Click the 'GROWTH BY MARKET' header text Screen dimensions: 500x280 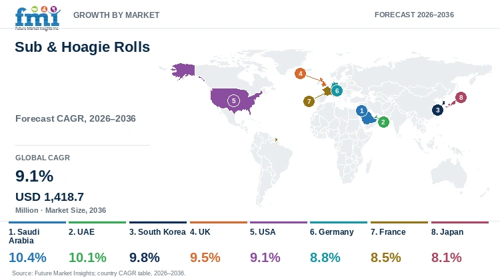tap(117, 15)
